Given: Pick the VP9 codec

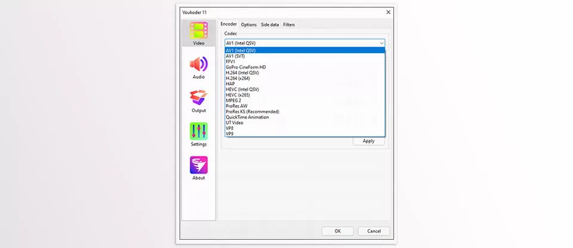Looking at the screenshot, I should (305, 134).
